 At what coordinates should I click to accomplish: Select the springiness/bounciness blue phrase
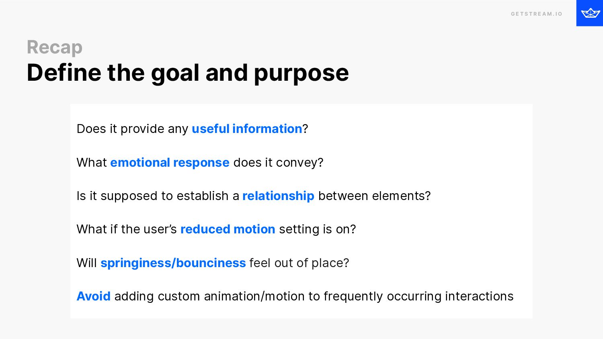(173, 263)
